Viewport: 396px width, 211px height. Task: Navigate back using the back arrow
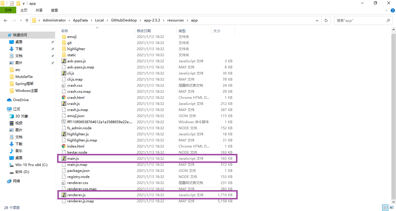pyautogui.click(x=6, y=20)
